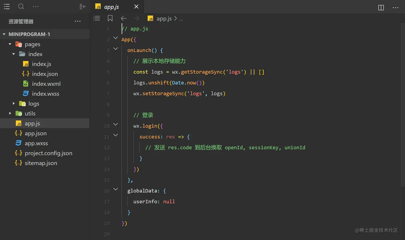
Task: Open the search icon in sidebar header
Action: [x=21, y=6]
